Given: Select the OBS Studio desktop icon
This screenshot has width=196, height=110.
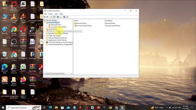Looking at the screenshot, I should [14, 43].
